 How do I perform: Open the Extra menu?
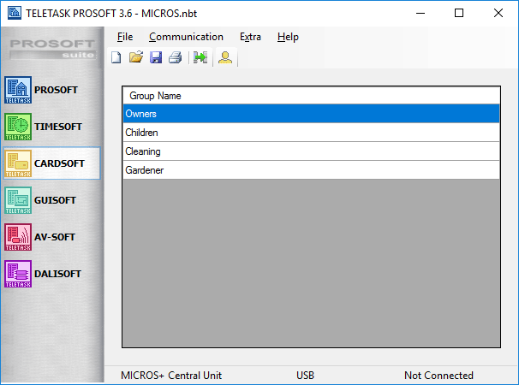[250, 37]
